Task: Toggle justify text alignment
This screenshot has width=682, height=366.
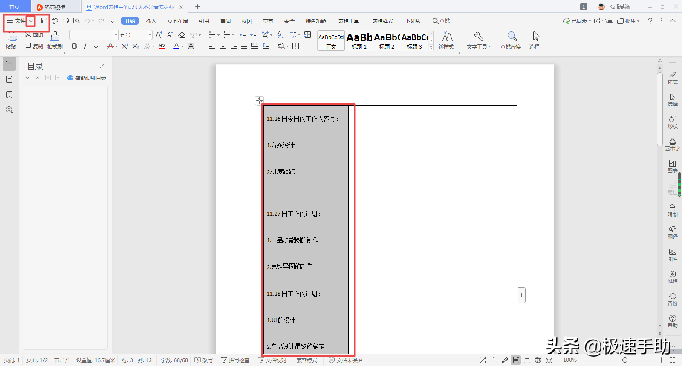Action: pyautogui.click(x=244, y=46)
